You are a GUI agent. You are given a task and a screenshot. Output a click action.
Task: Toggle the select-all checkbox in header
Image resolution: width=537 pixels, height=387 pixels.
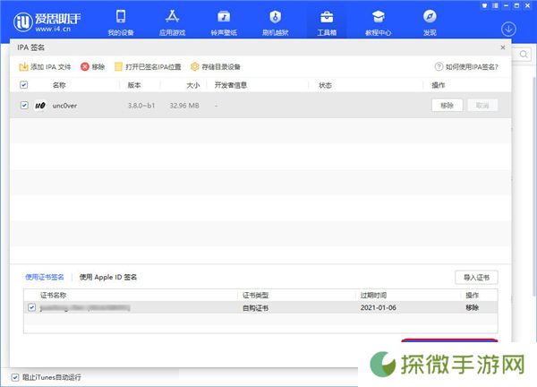(23, 85)
